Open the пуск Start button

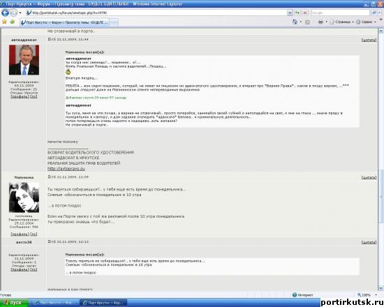[x=14, y=303]
